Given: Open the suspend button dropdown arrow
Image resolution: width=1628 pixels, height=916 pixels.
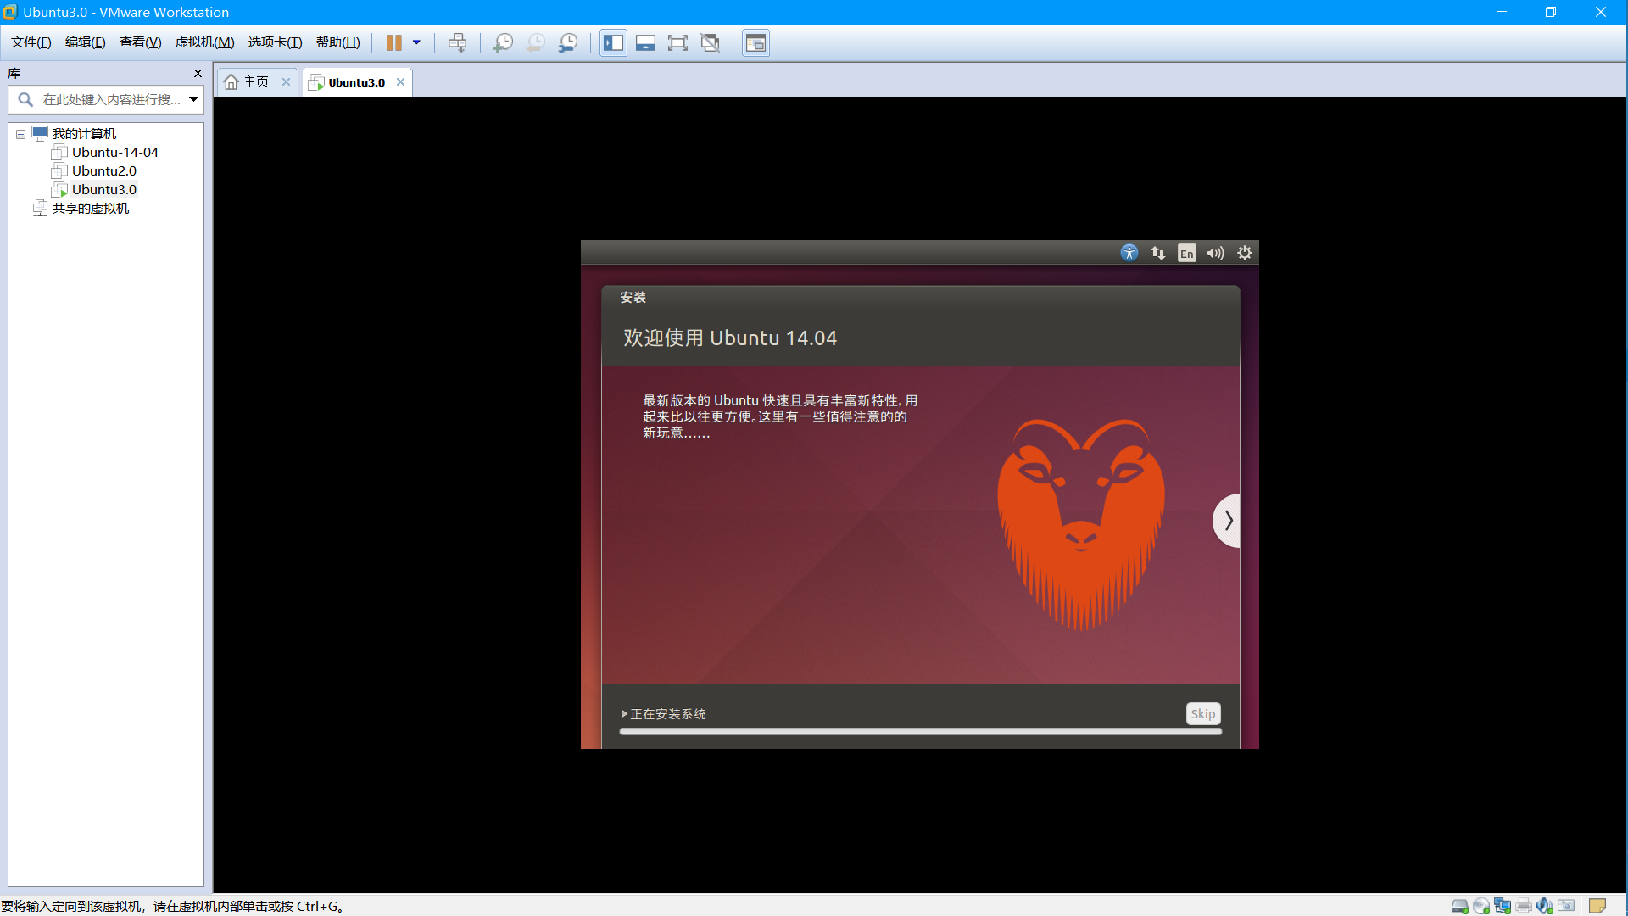Looking at the screenshot, I should point(415,42).
